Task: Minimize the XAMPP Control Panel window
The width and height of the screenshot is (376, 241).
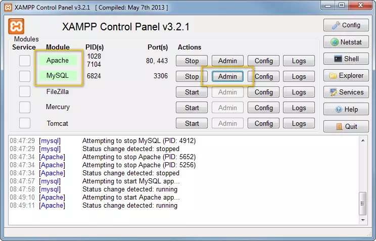Action: pyautogui.click(x=328, y=6)
